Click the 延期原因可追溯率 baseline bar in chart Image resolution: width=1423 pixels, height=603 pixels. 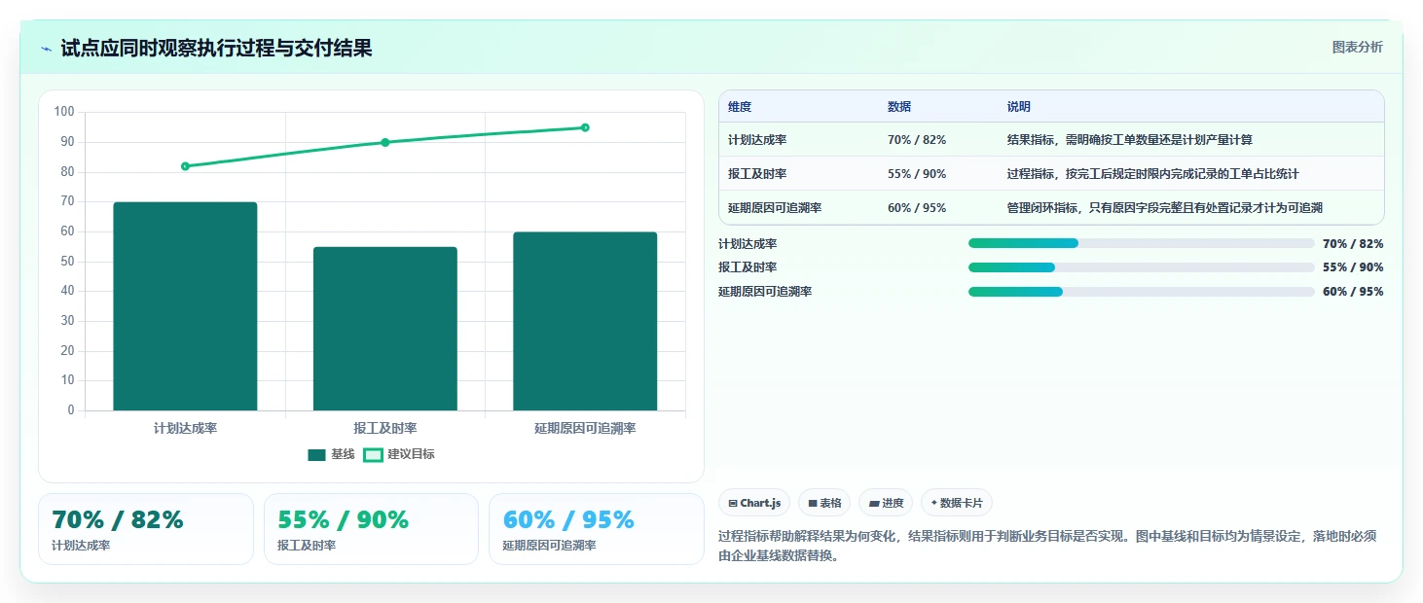tap(585, 321)
